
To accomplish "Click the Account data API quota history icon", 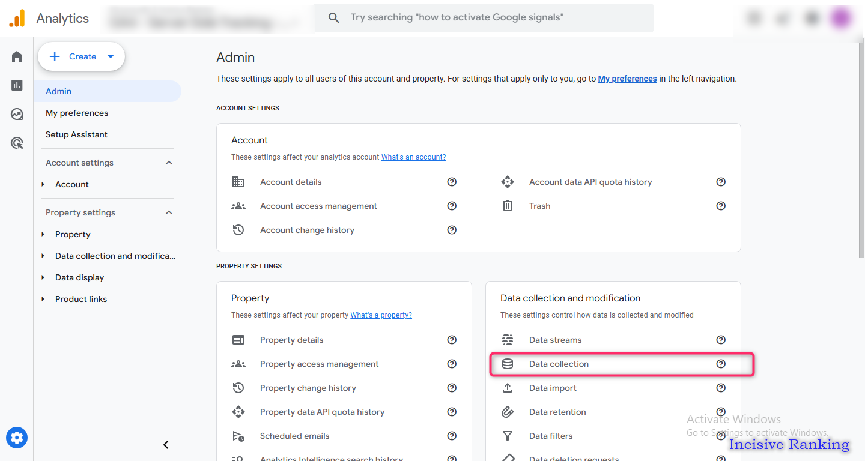I will (x=508, y=182).
